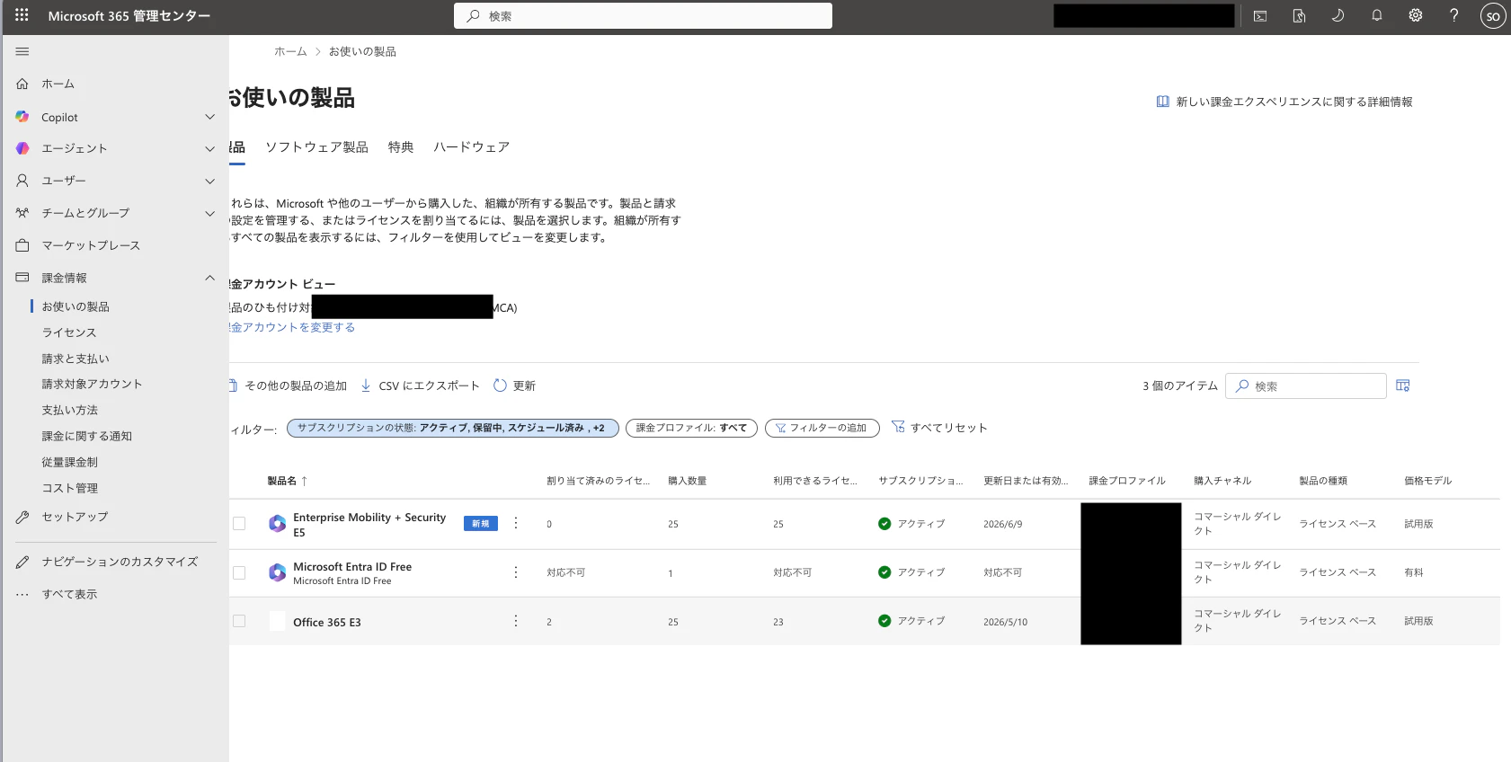1511x762 pixels.
Task: Click the セットアップ wrench icon
Action: click(x=22, y=517)
